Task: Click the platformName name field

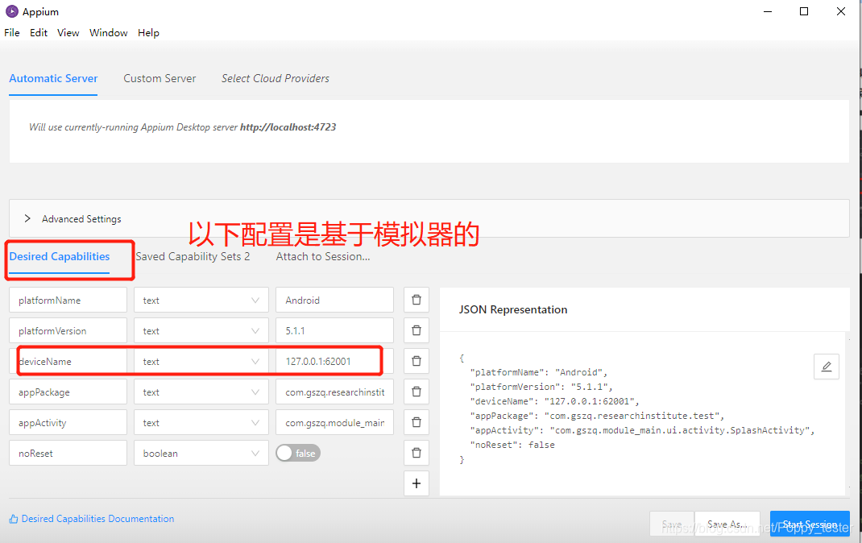Action: 68,300
